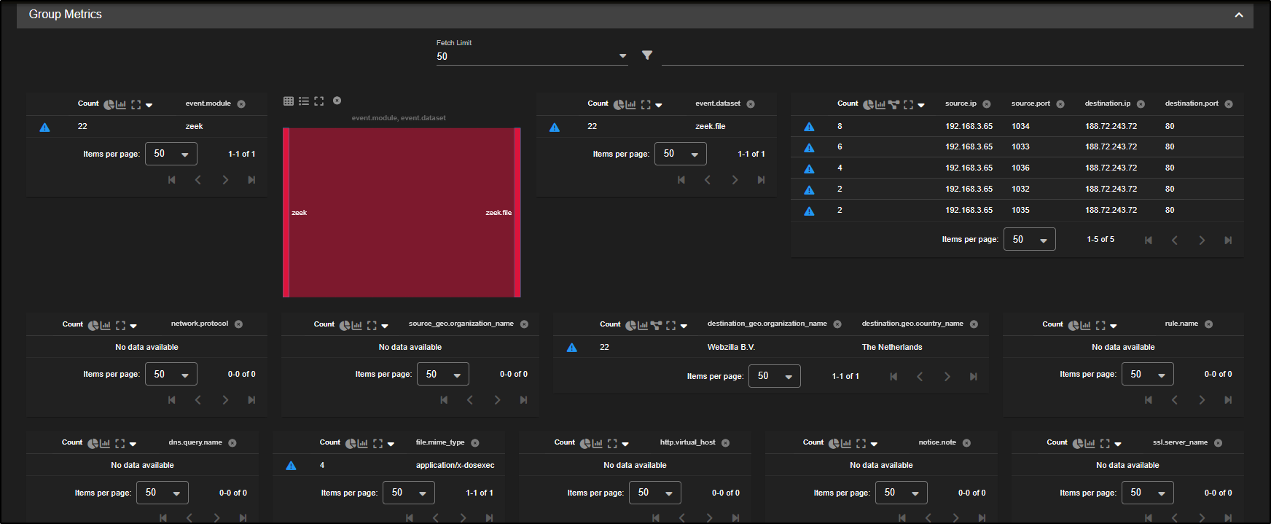Remove the destination.port column
1271x524 pixels.
[x=1229, y=104]
